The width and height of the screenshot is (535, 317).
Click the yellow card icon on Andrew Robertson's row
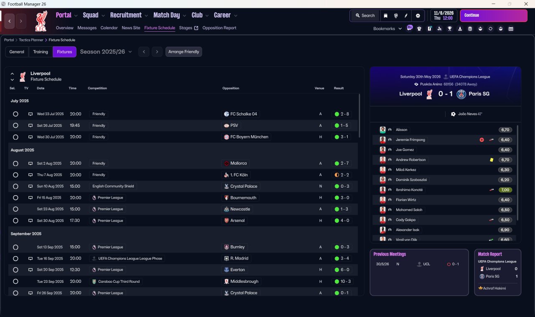(492, 160)
